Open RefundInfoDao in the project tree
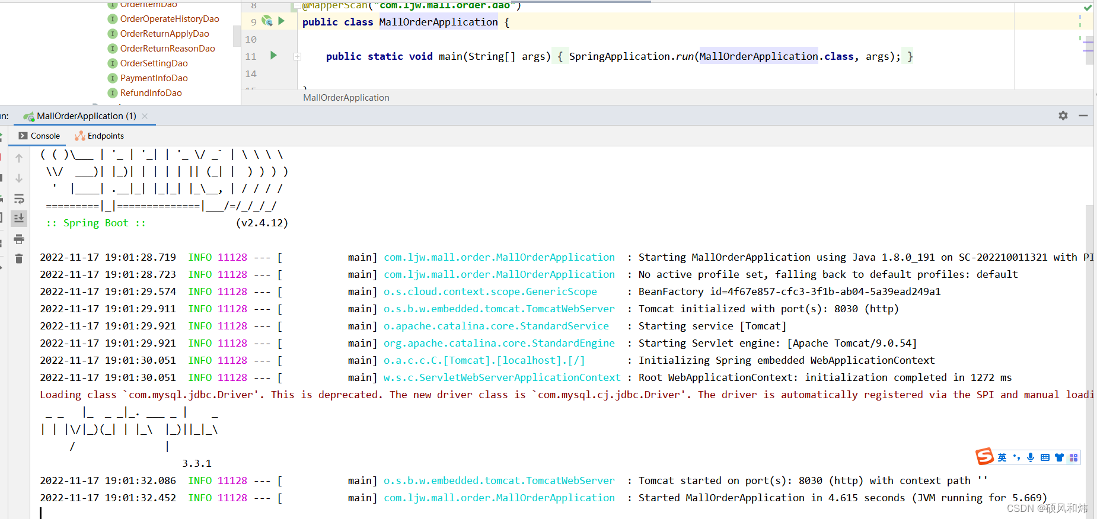 tap(151, 93)
